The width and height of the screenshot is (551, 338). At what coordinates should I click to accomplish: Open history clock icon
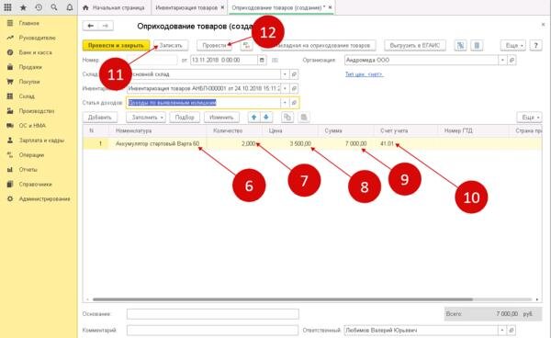39,7
